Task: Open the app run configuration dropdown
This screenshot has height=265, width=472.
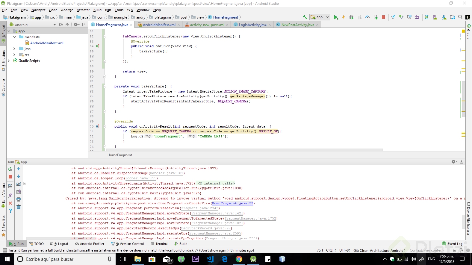Action: point(320,17)
